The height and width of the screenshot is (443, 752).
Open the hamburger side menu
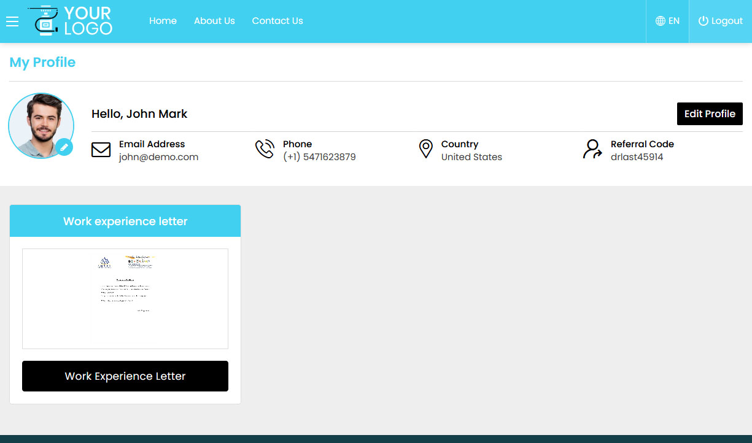click(x=12, y=21)
